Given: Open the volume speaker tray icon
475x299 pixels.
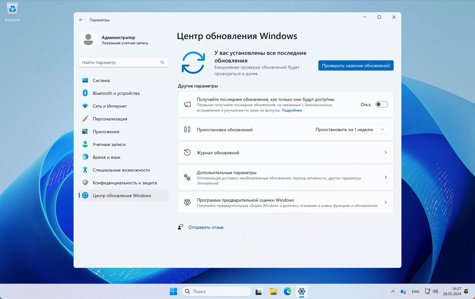Looking at the screenshot, I should [435, 291].
